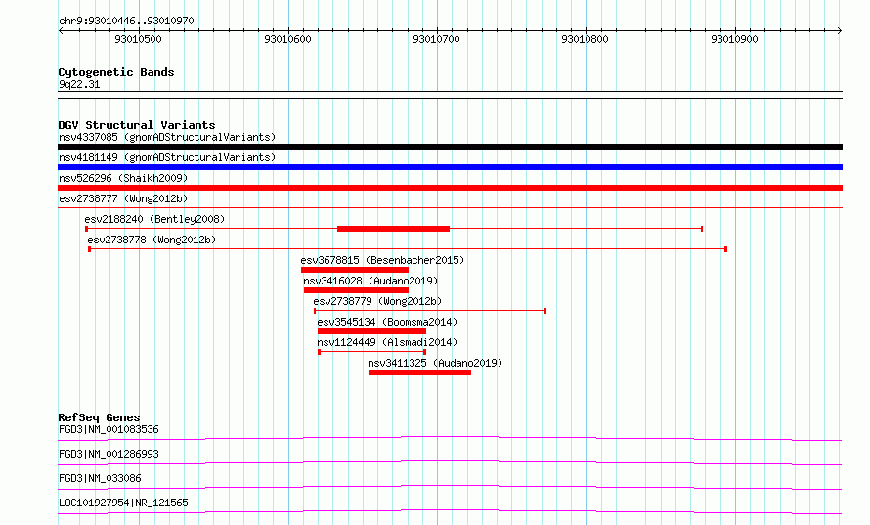Select esv2738777 (Wong2012b) label
Screen dimensions: 870x525
click(x=123, y=198)
